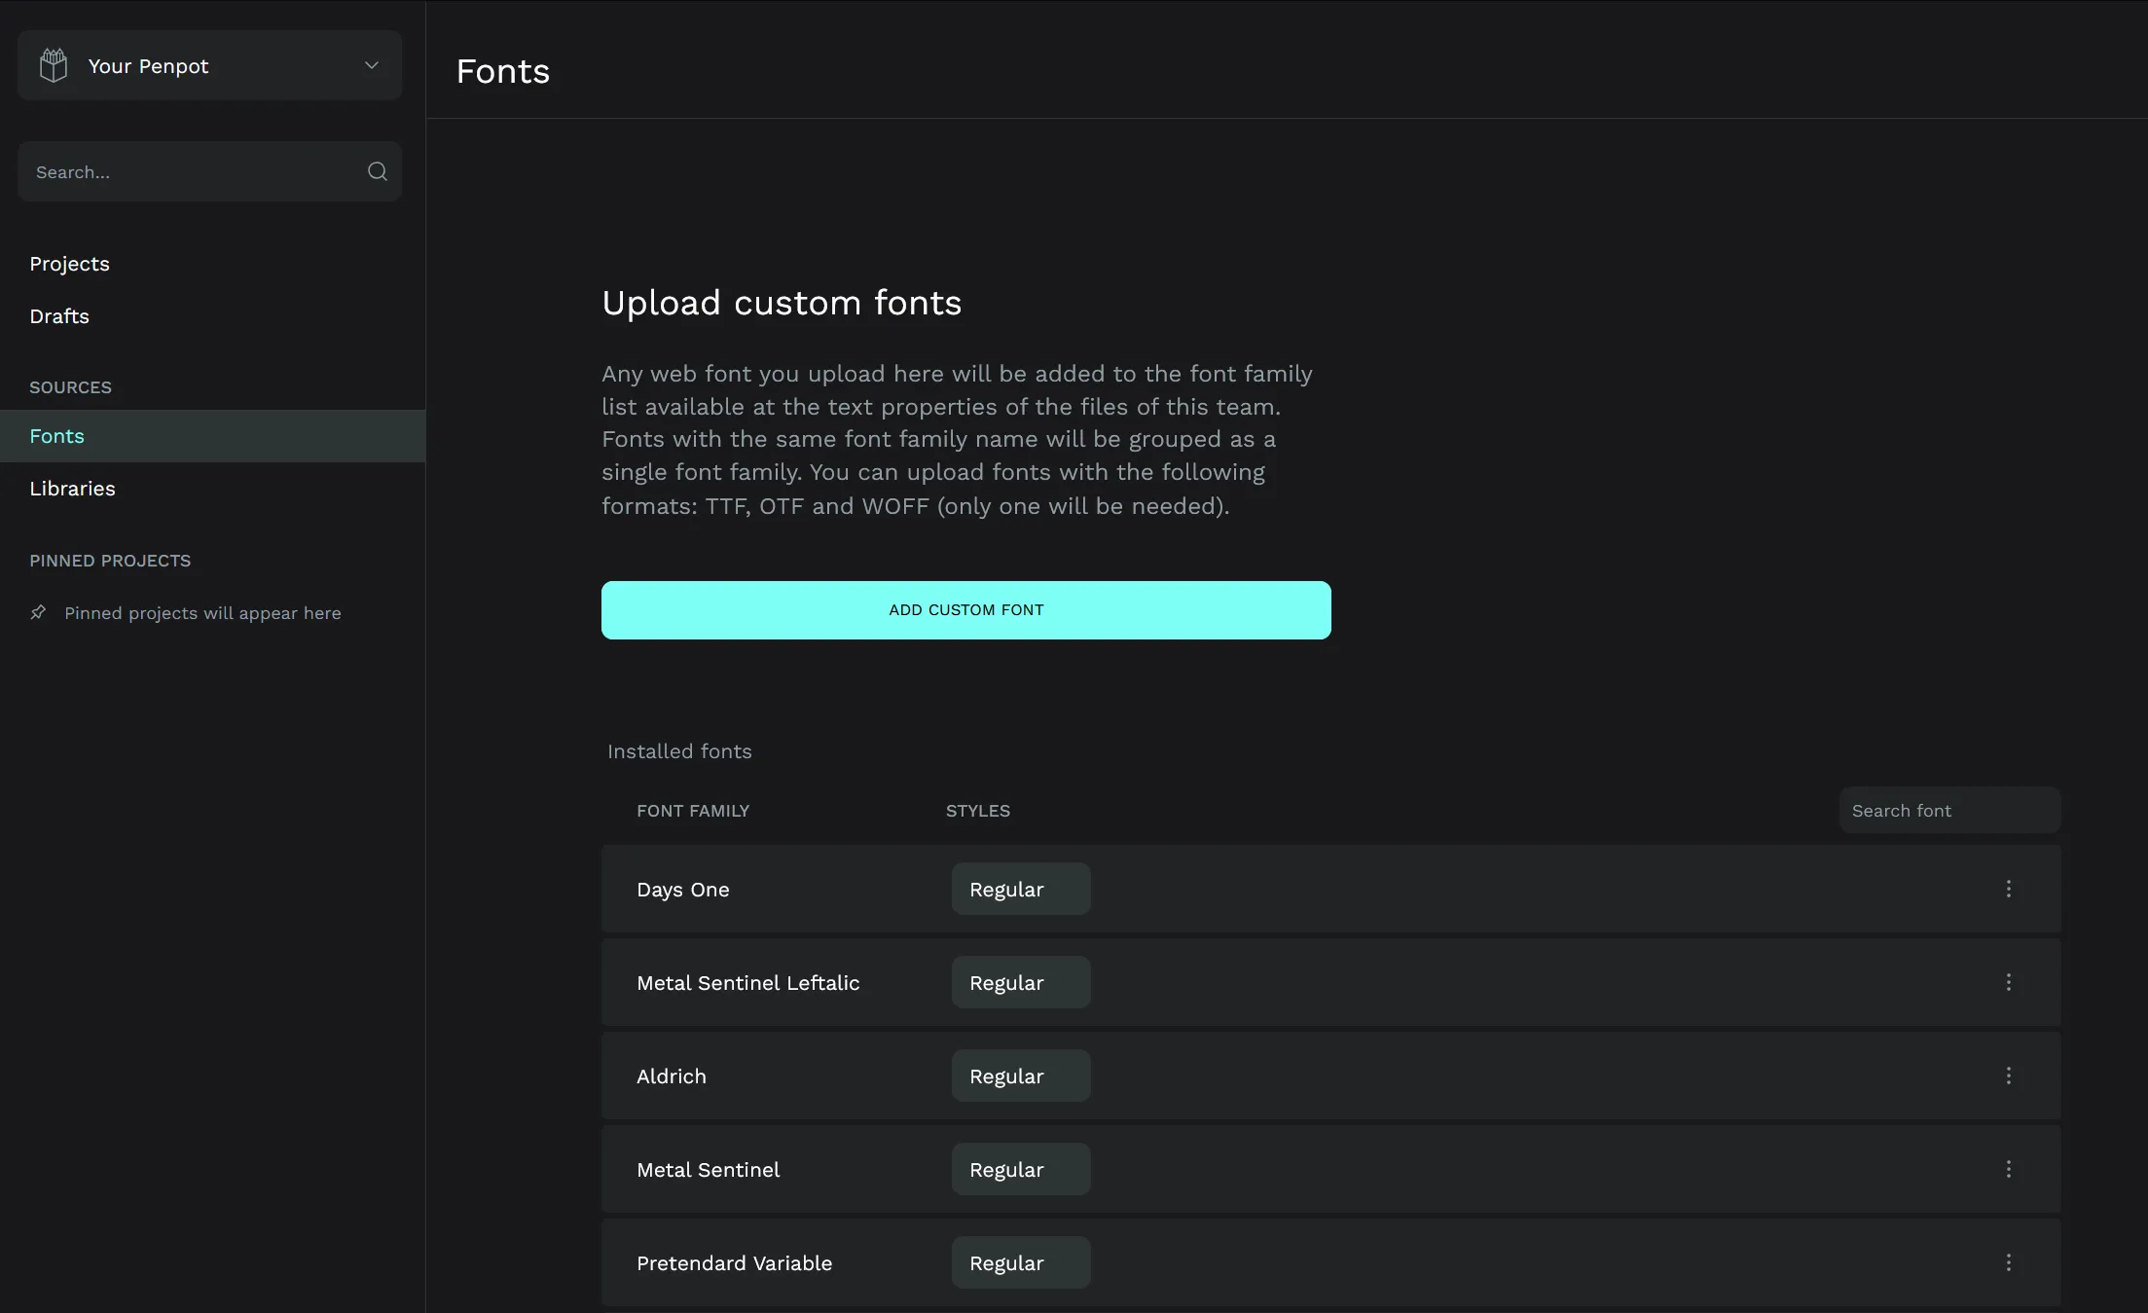Click the pin icon near pinned projects
2148x1313 pixels.
tap(39, 612)
